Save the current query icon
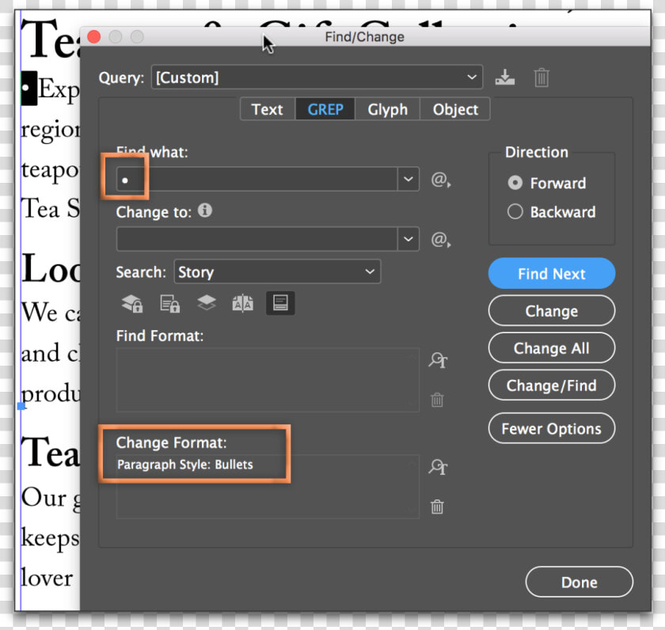Viewport: 665px width, 630px height. pyautogui.click(x=505, y=78)
